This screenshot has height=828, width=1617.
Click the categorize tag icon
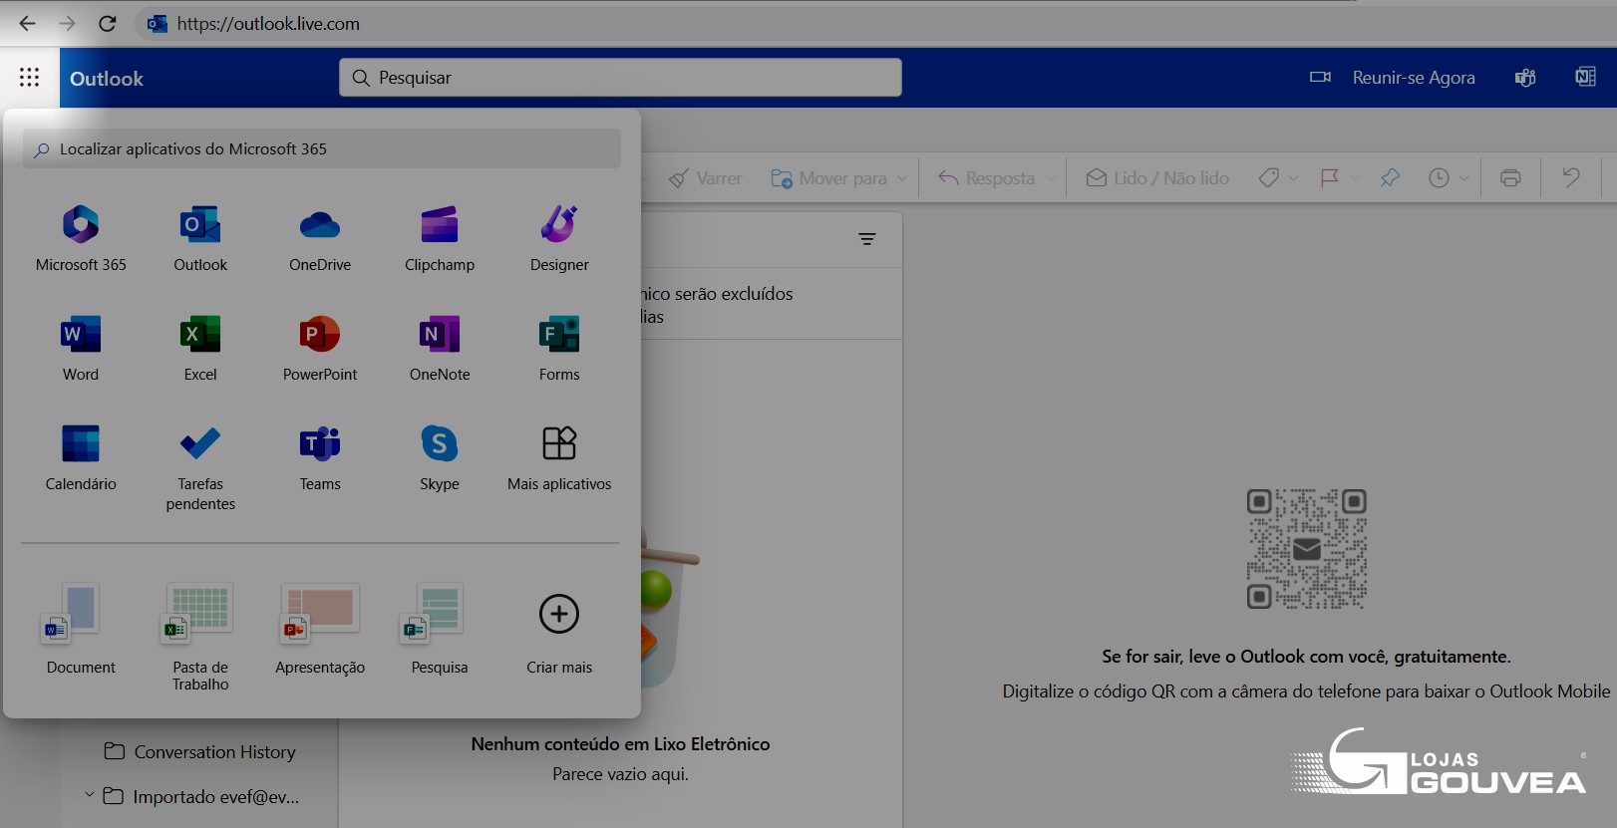[x=1268, y=178]
